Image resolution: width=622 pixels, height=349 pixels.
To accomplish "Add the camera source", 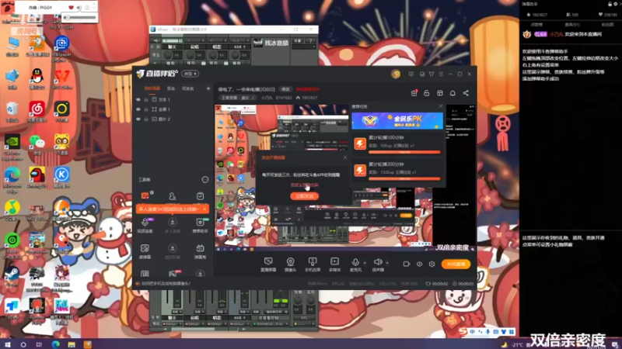I will pyautogui.click(x=290, y=264).
